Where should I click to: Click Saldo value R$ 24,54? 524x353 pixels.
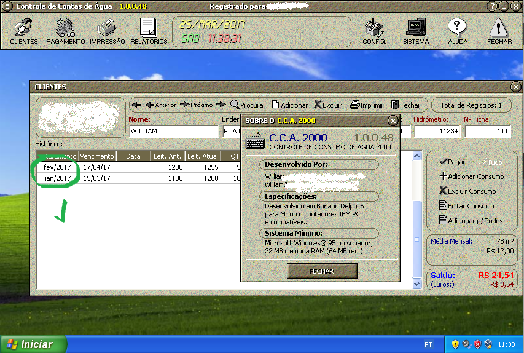(x=496, y=275)
